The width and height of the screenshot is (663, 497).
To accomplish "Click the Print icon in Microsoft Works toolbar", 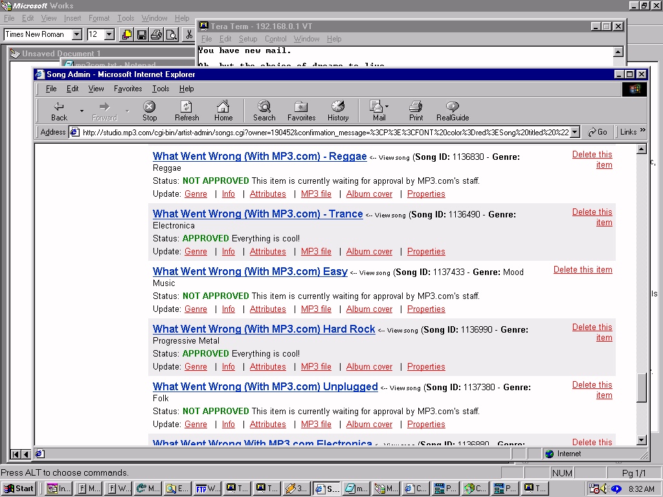I will [157, 35].
